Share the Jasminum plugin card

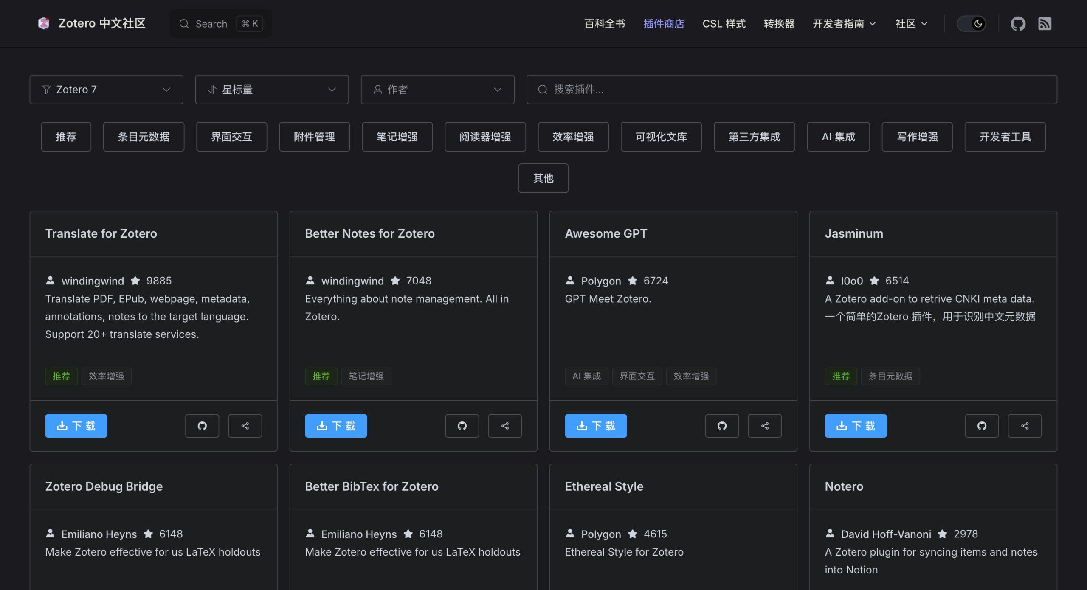(x=1025, y=426)
